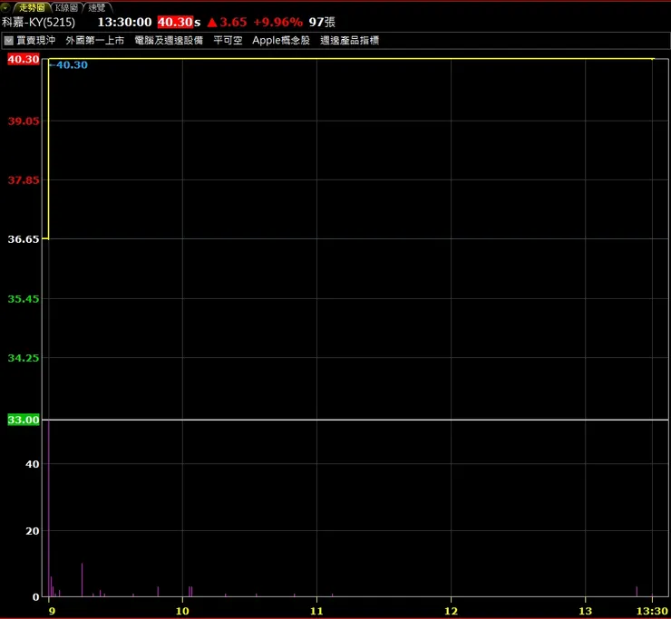Switch to the K線圖 tab
Image resolution: width=671 pixels, height=619 pixels.
pos(66,7)
